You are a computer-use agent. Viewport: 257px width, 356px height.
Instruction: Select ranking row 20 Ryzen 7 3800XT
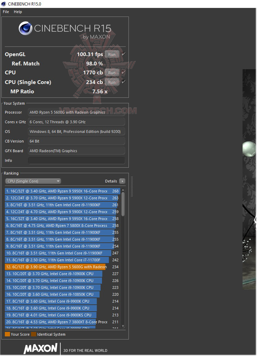[62, 322]
